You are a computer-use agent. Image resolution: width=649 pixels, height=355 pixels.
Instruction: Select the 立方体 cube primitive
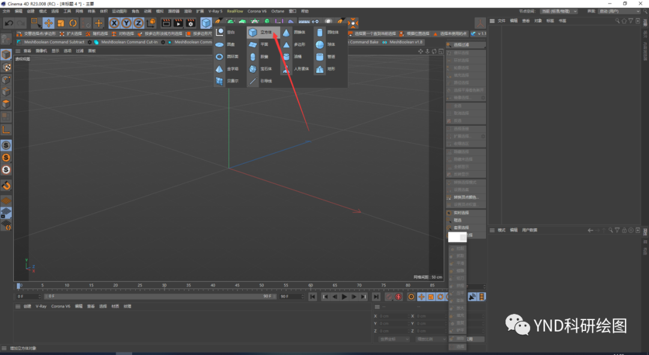click(263, 32)
